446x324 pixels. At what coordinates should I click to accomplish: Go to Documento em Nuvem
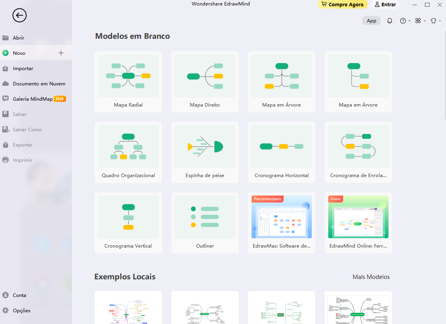point(39,84)
